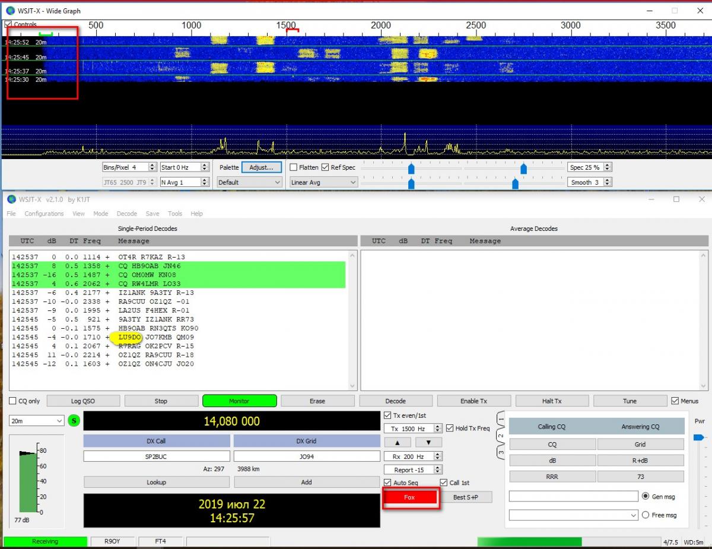The height and width of the screenshot is (549, 712).
Task: Click the WSJT-X globe icon in main title bar
Action: pyautogui.click(x=11, y=199)
